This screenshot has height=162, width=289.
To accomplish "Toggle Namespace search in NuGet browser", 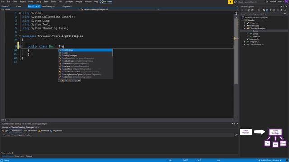I will pyautogui.click(x=15, y=131).
